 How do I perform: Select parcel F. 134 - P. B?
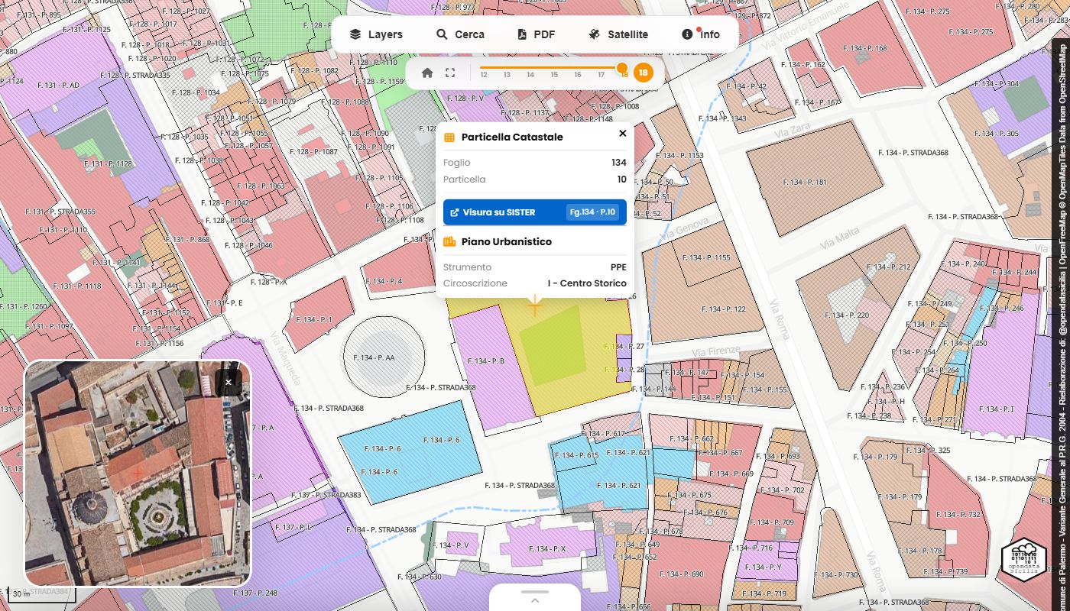coord(486,361)
